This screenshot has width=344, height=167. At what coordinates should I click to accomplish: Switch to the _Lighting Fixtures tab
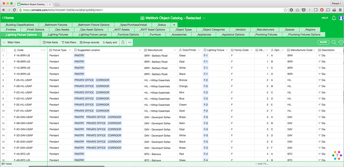57,34
